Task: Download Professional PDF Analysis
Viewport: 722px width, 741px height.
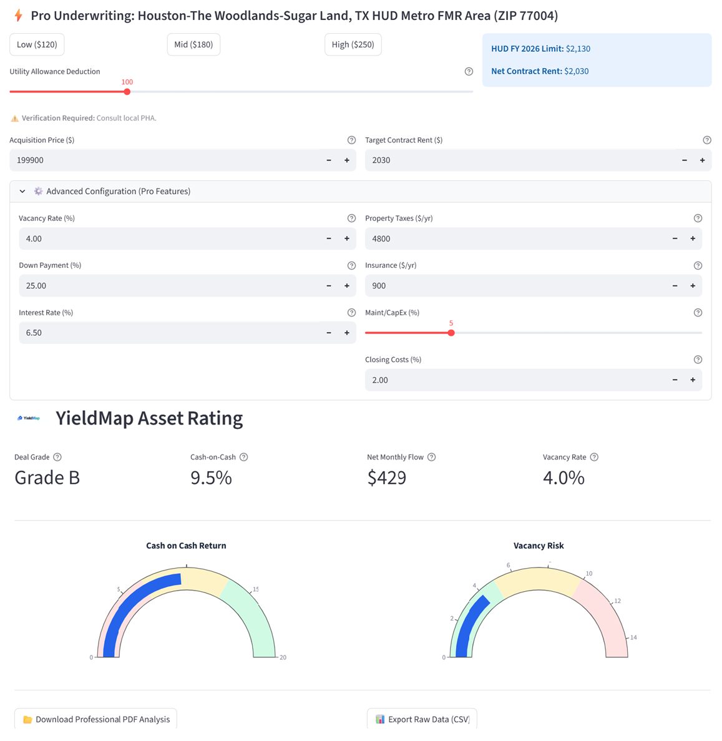Action: (95, 719)
